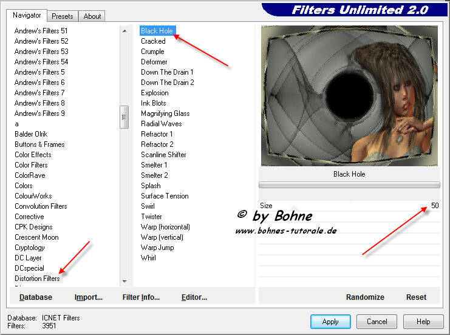The height and width of the screenshot is (335, 450).
Task: Launch the filter Editor...
Action: pos(194,297)
